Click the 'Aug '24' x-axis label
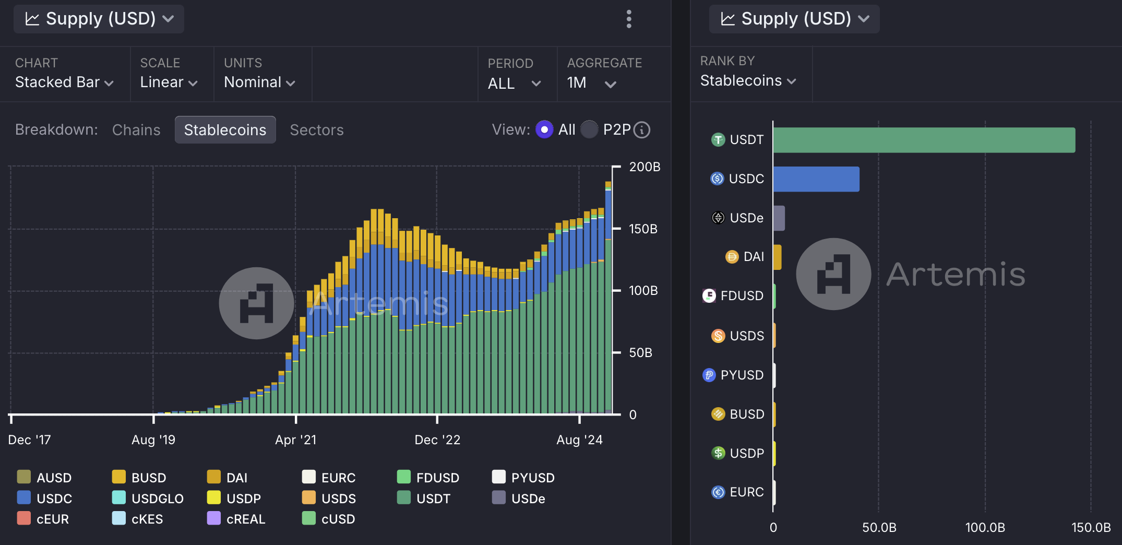This screenshot has width=1122, height=545. 579,440
